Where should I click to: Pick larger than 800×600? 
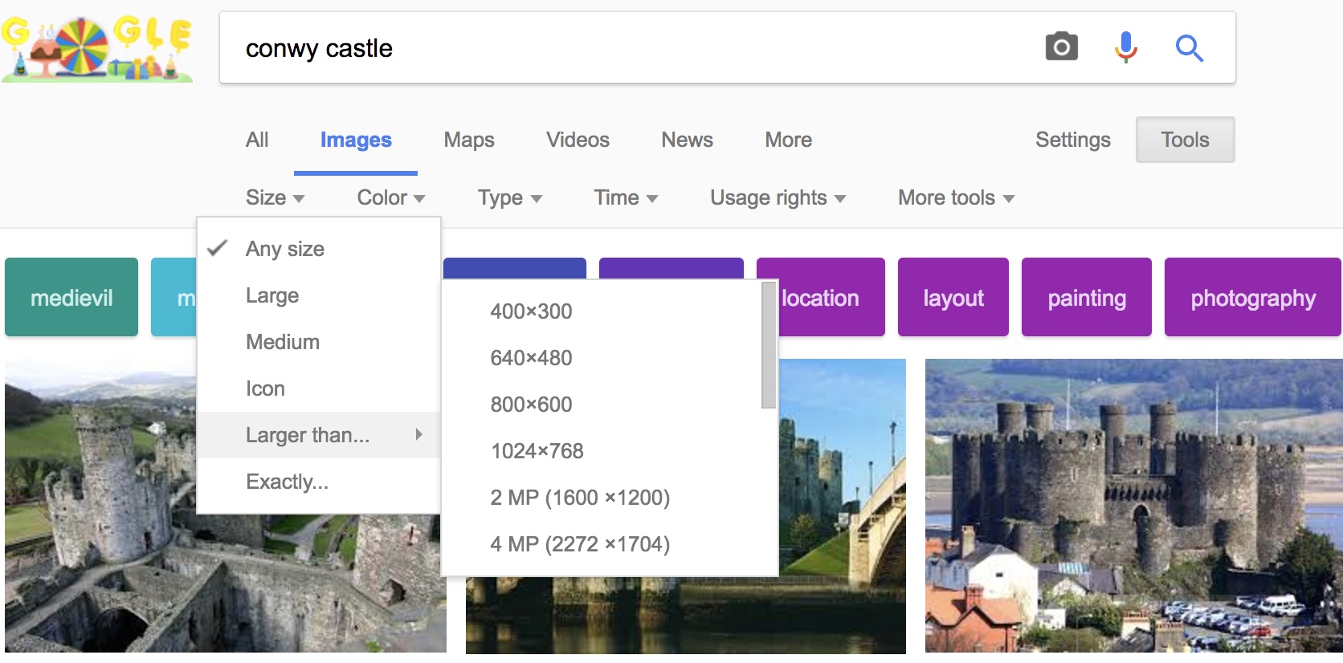pyautogui.click(x=601, y=405)
